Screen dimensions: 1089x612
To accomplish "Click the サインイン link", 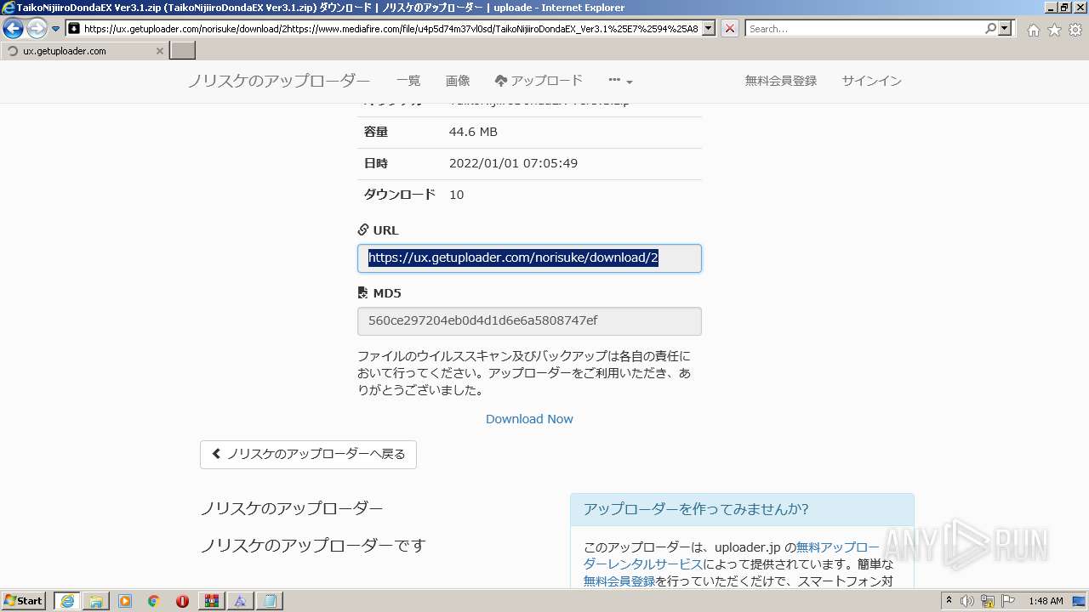I will pyautogui.click(x=872, y=81).
